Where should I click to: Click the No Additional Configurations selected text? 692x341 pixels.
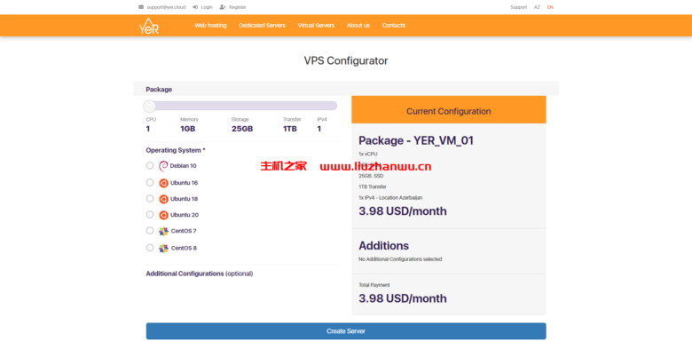(x=400, y=259)
